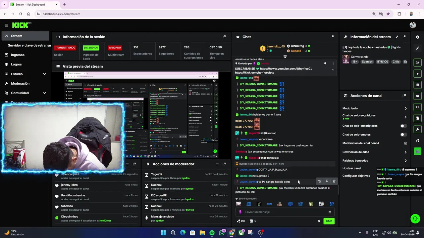This screenshot has height=238, width=424.
Task: Pop out the Acciones de canal panel
Action: [x=404, y=96]
